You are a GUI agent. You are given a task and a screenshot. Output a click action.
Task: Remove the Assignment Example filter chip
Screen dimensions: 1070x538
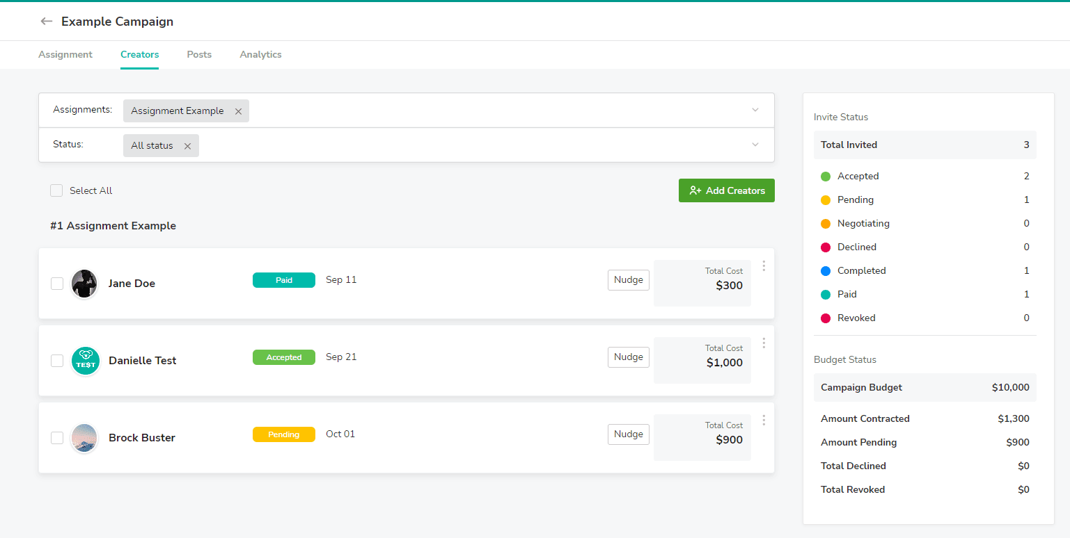coord(238,111)
